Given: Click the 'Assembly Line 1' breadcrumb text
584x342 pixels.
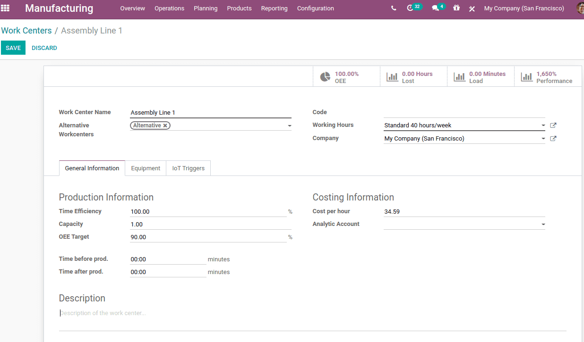Looking at the screenshot, I should pos(92,31).
